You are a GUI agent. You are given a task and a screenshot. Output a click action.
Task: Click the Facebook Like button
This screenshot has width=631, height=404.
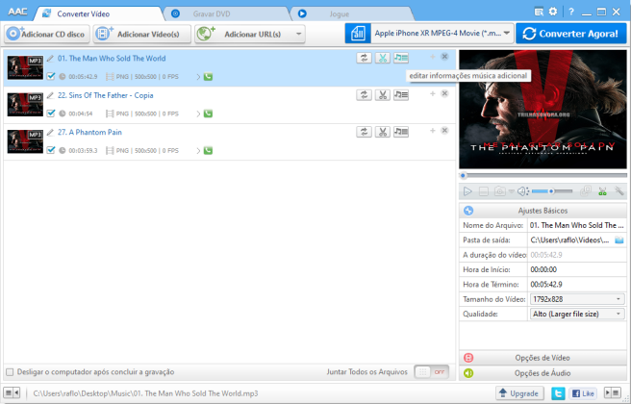[583, 393]
